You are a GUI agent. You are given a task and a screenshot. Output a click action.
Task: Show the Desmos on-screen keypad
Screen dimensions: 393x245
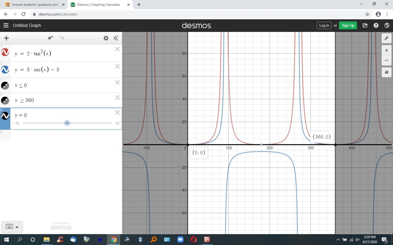9,227
